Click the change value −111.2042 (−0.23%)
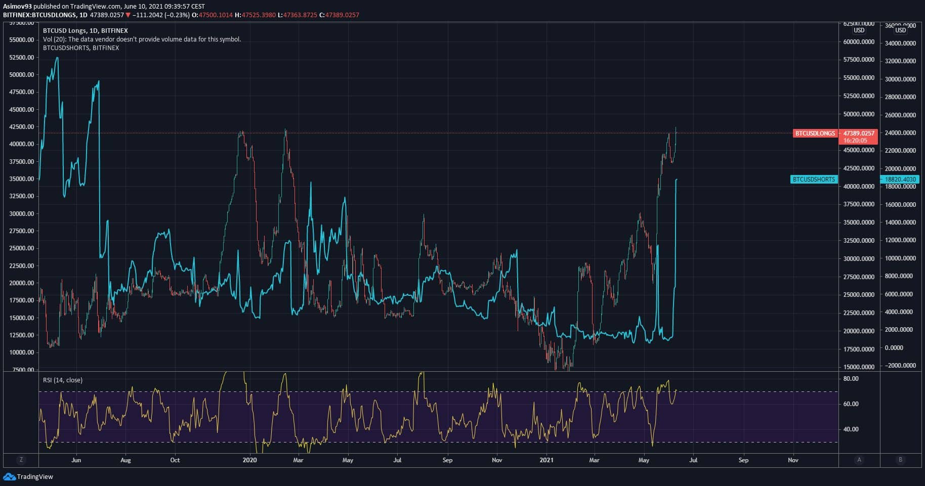The width and height of the screenshot is (925, 486). 161,15
